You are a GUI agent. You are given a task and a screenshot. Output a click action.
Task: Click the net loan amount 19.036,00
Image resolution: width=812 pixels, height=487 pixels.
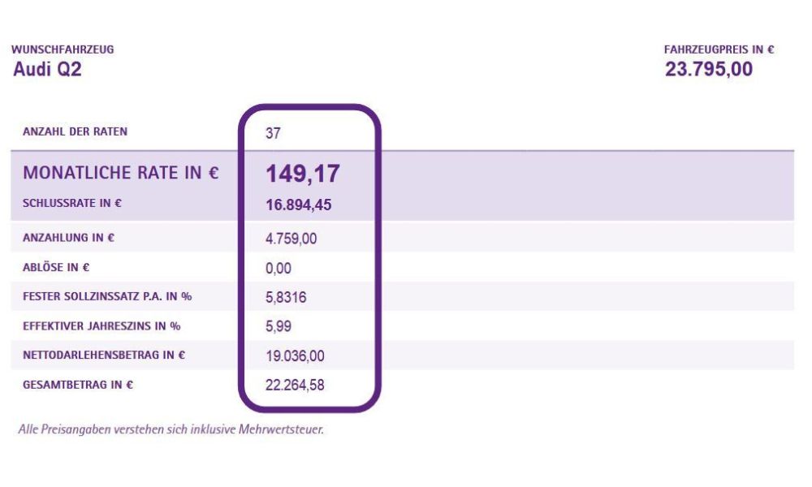(x=295, y=356)
